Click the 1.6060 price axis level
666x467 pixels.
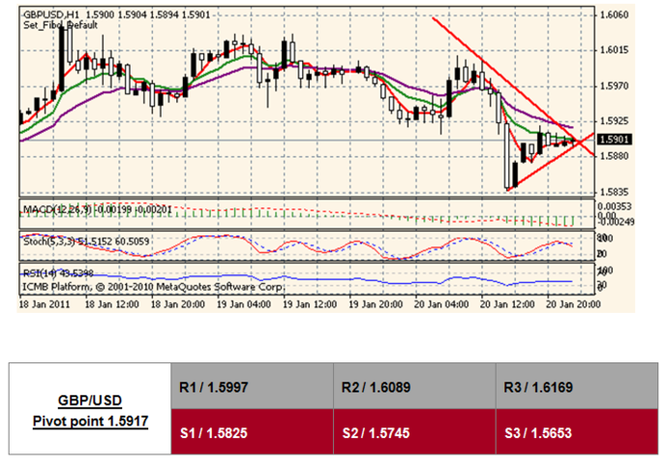pyautogui.click(x=615, y=16)
